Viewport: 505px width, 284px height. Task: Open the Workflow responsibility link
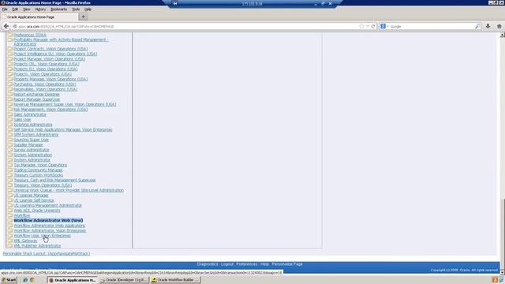[x=21, y=215]
